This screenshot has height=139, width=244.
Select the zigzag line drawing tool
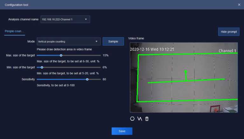point(139,119)
